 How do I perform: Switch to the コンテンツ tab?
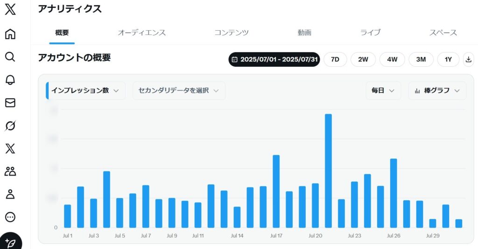232,33
